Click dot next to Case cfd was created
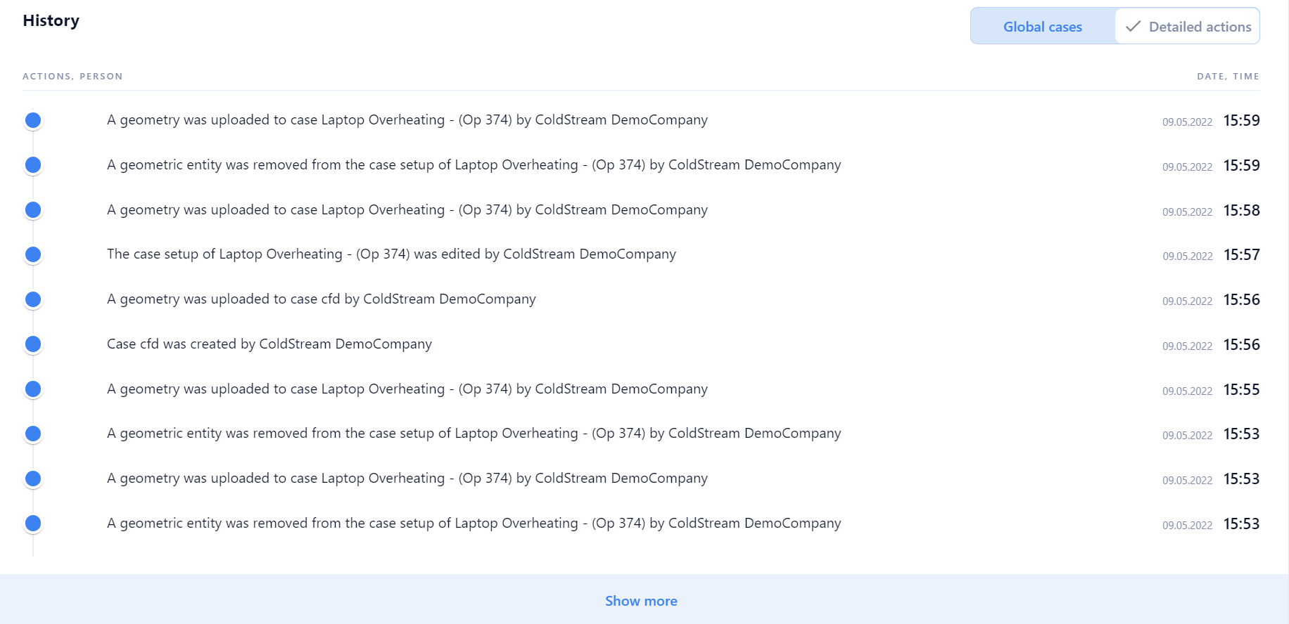Viewport: 1289px width, 624px height. click(x=33, y=344)
